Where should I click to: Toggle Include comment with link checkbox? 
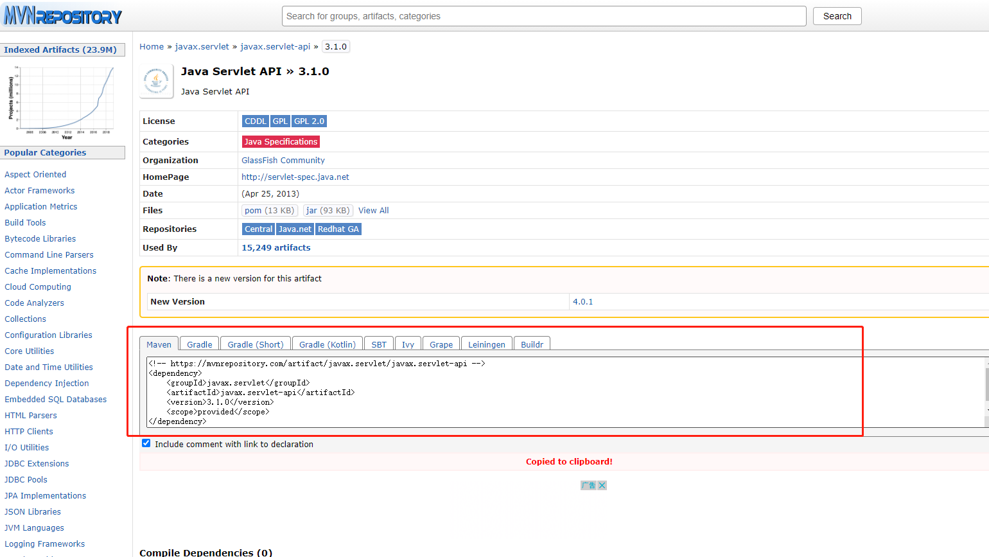click(x=146, y=443)
